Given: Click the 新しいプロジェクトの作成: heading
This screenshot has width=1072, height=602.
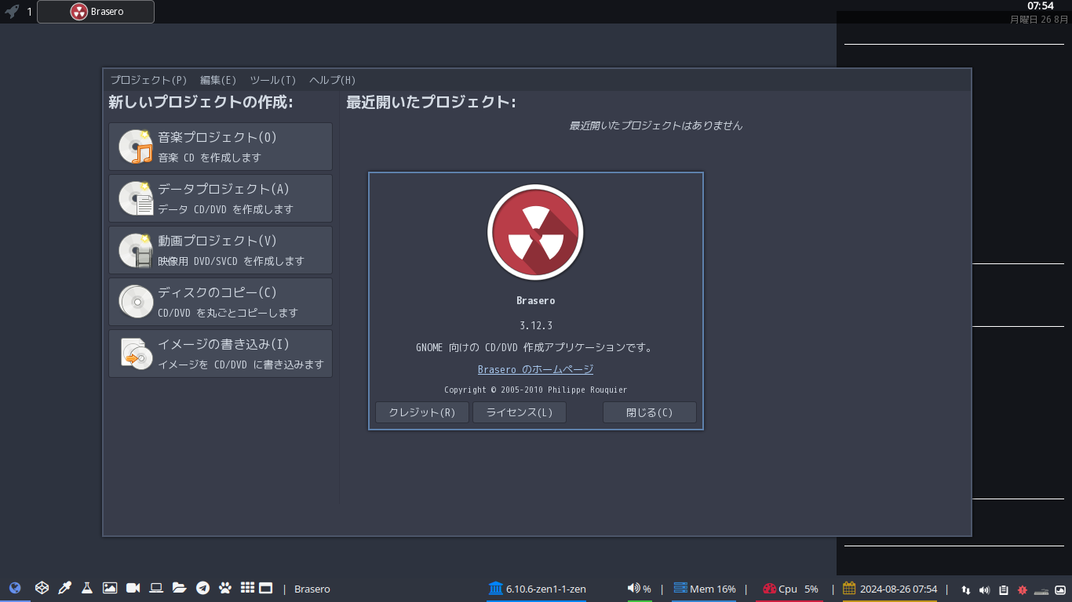Looking at the screenshot, I should [x=201, y=102].
